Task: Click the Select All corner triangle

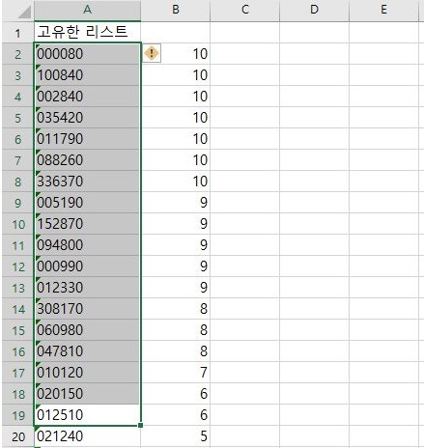Action: point(24,12)
